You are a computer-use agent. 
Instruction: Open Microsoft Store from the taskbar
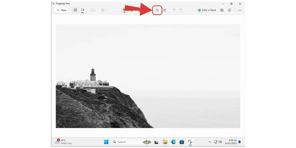click(x=182, y=142)
